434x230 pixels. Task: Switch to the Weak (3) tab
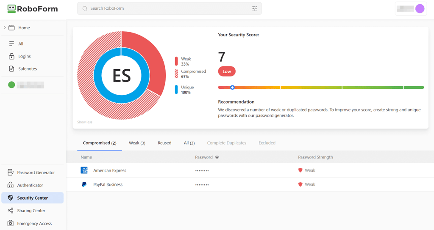click(x=137, y=143)
